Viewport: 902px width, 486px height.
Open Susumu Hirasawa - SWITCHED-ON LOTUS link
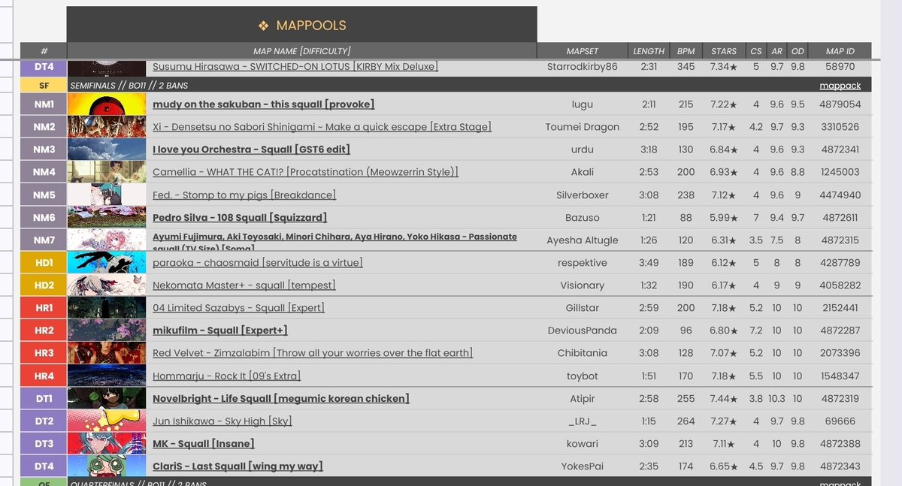click(x=295, y=67)
